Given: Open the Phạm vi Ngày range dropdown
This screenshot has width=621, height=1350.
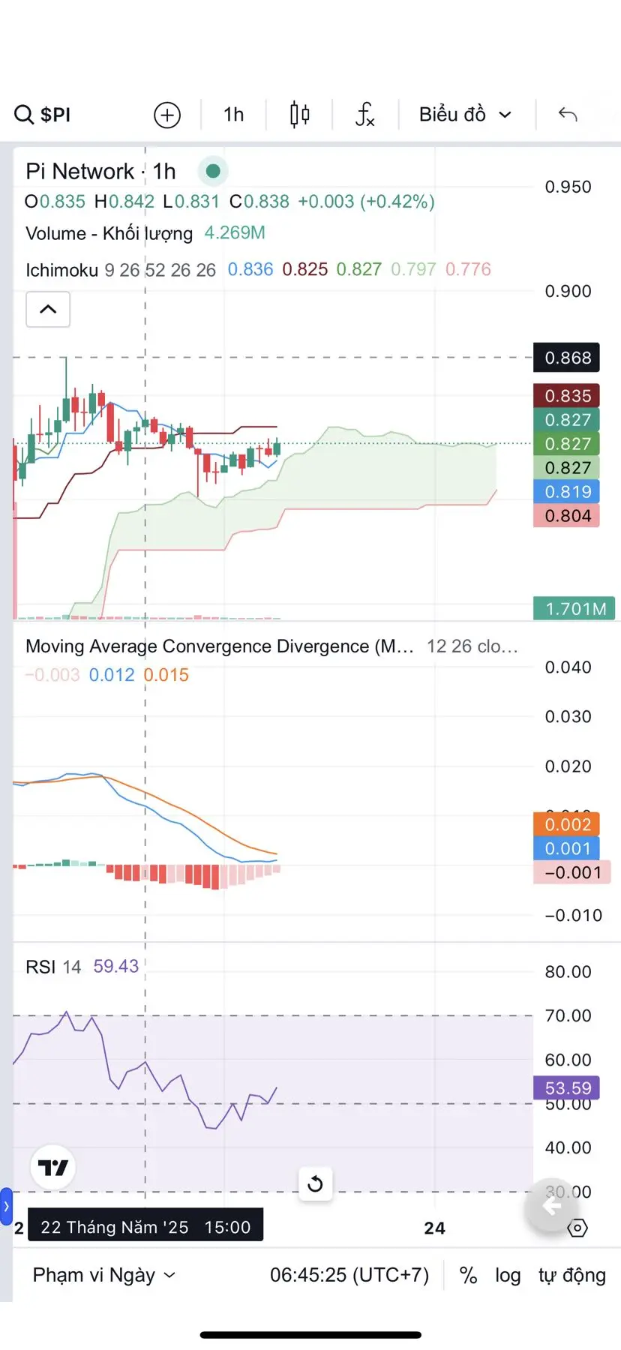Looking at the screenshot, I should (x=104, y=1275).
